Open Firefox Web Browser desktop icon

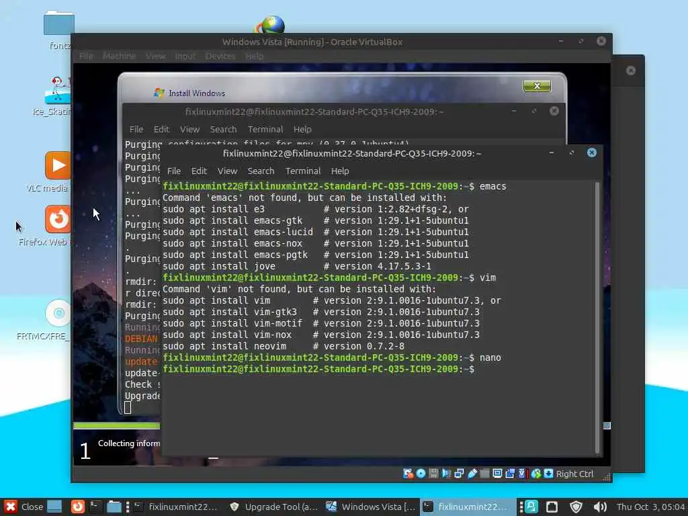point(57,219)
